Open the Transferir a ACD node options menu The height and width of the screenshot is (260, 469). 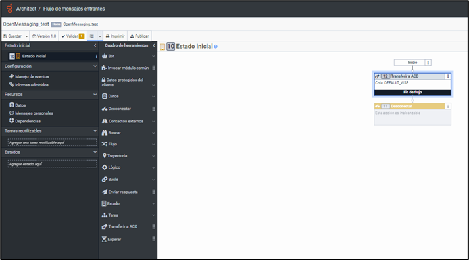(x=448, y=76)
